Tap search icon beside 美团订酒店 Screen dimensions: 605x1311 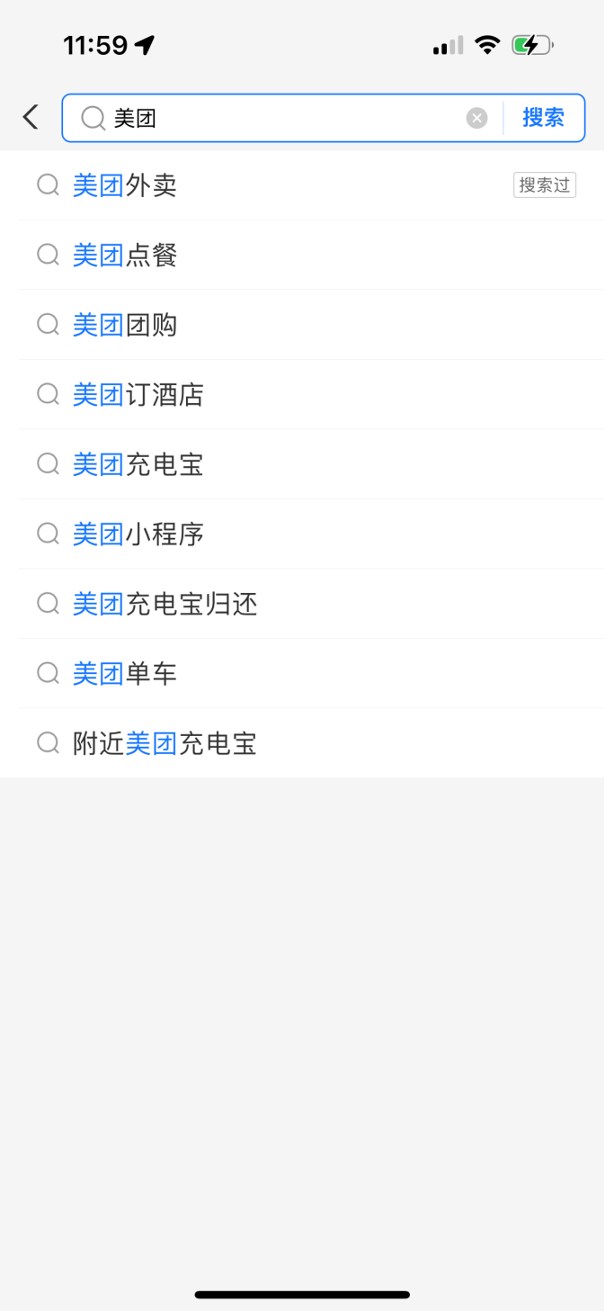tap(48, 395)
